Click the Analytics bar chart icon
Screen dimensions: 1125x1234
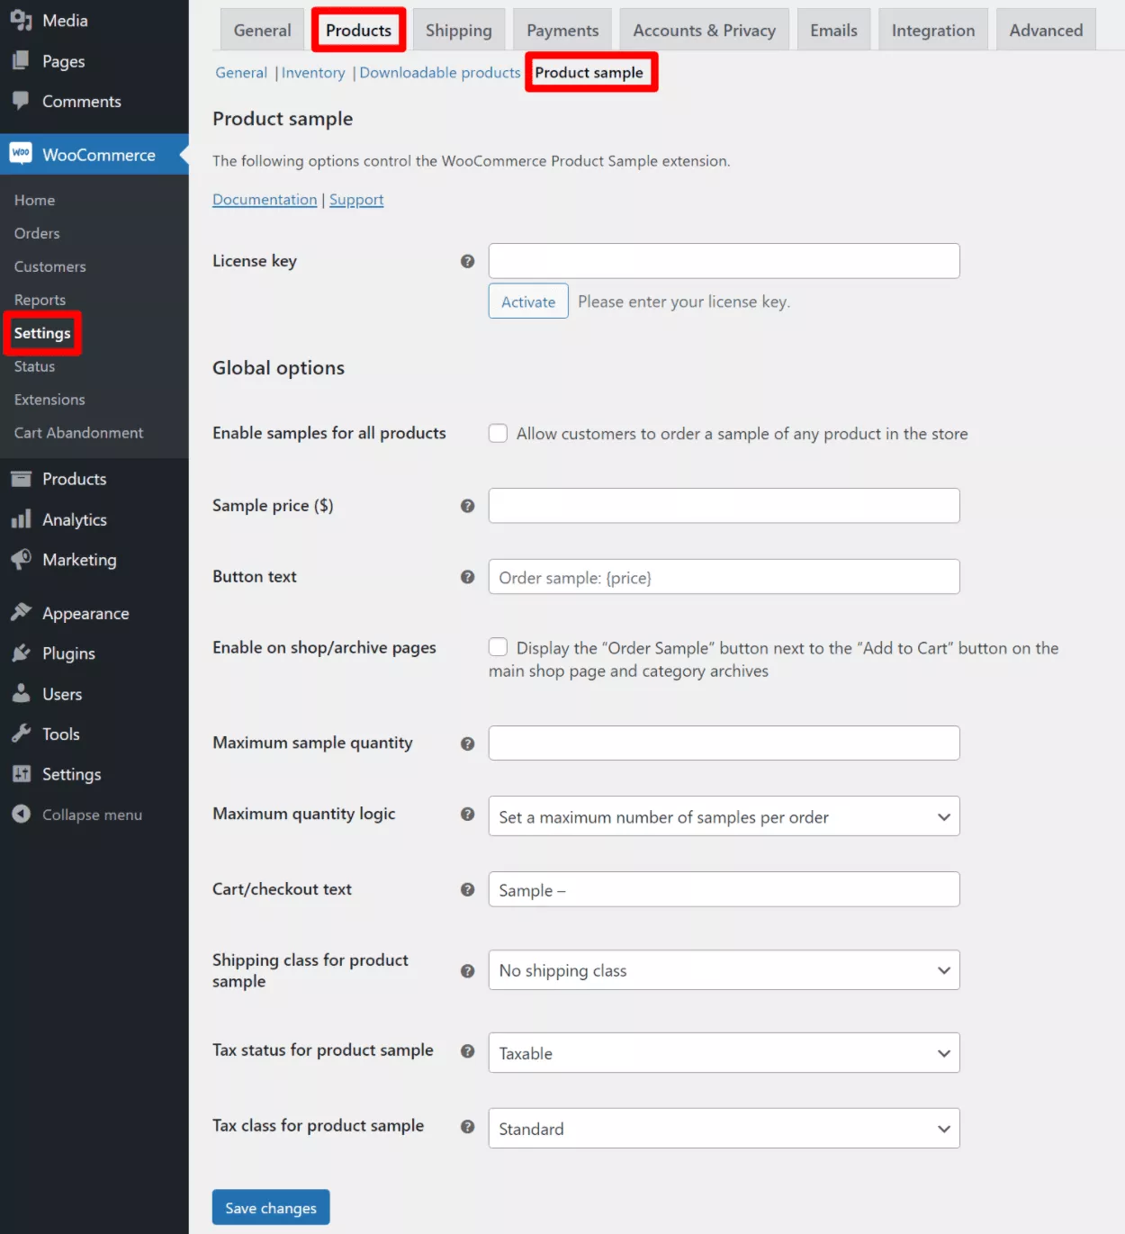point(21,519)
